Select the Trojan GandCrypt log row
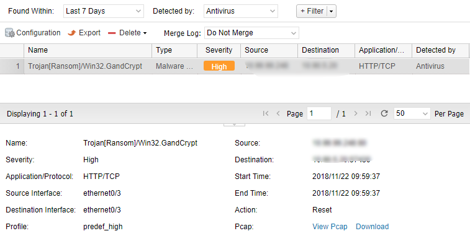This screenshot has height=236, width=470. pos(235,66)
